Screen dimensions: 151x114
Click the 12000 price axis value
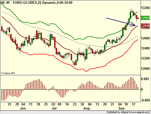(145, 69)
